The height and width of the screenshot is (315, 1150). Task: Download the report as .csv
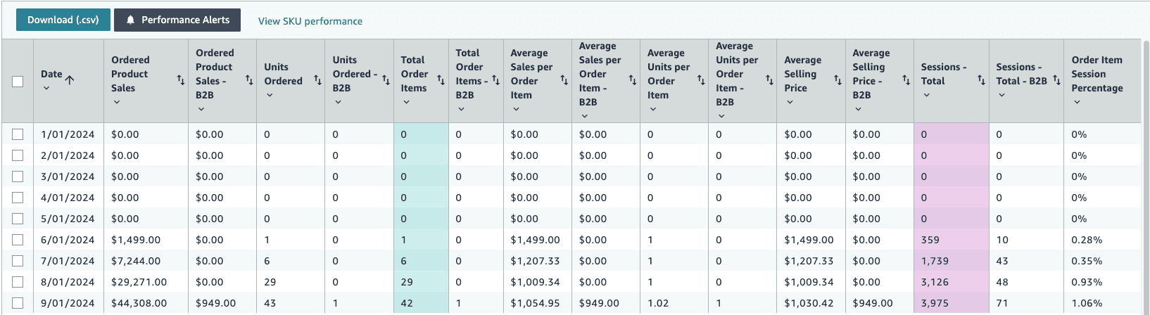63,20
